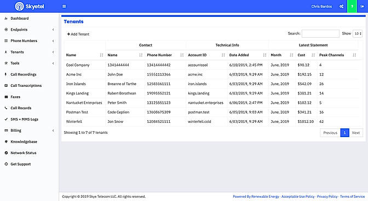Expand the Billing submenu chevron

point(53,131)
